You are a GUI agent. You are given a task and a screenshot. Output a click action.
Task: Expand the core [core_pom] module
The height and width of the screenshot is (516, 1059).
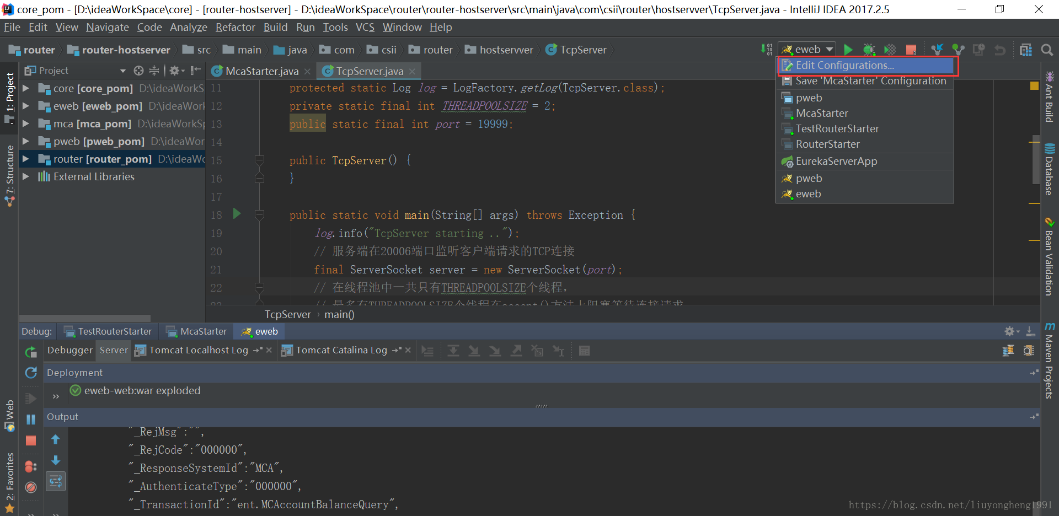pyautogui.click(x=25, y=88)
